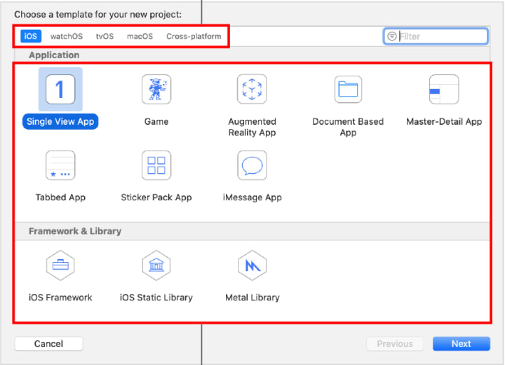Screen dimensions: 505x365
Task: Click the 'iOS Framework' label
Action: 60,298
